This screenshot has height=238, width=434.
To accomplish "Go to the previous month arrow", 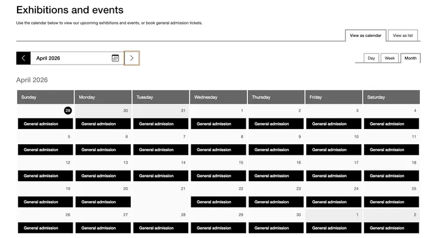I will (x=23, y=58).
